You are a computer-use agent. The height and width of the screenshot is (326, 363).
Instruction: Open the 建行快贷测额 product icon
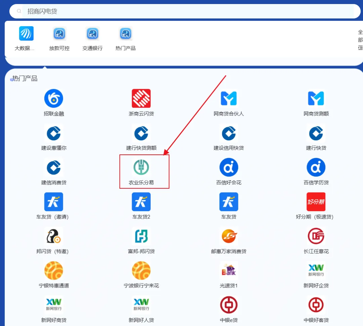pyautogui.click(x=141, y=133)
